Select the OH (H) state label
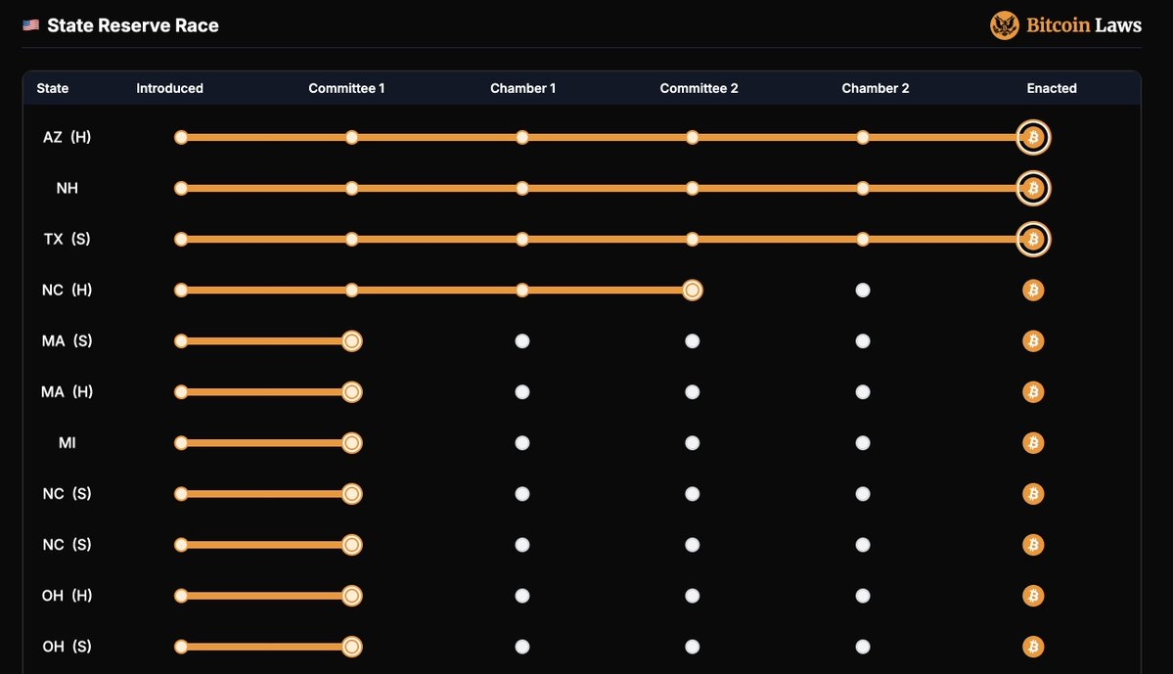Viewport: 1173px width, 674px height. 67,596
